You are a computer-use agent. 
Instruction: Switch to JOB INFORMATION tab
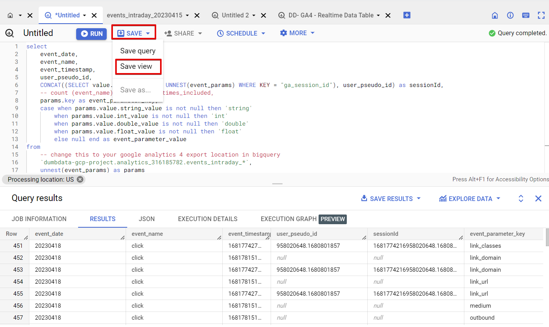click(x=39, y=219)
